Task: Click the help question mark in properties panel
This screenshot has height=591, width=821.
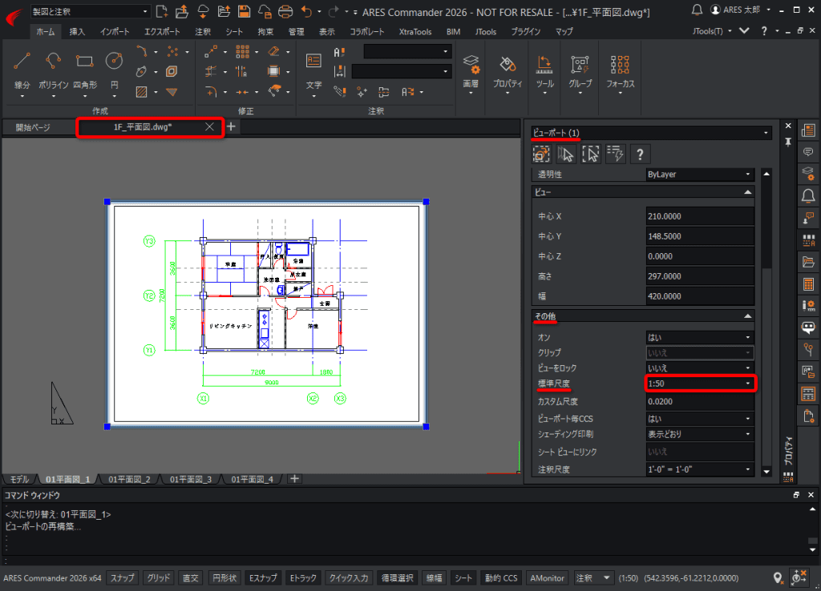Action: 639,154
